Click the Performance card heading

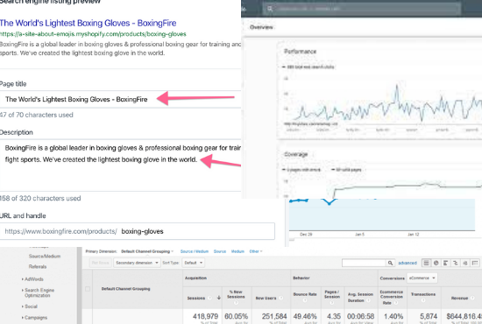coord(300,52)
